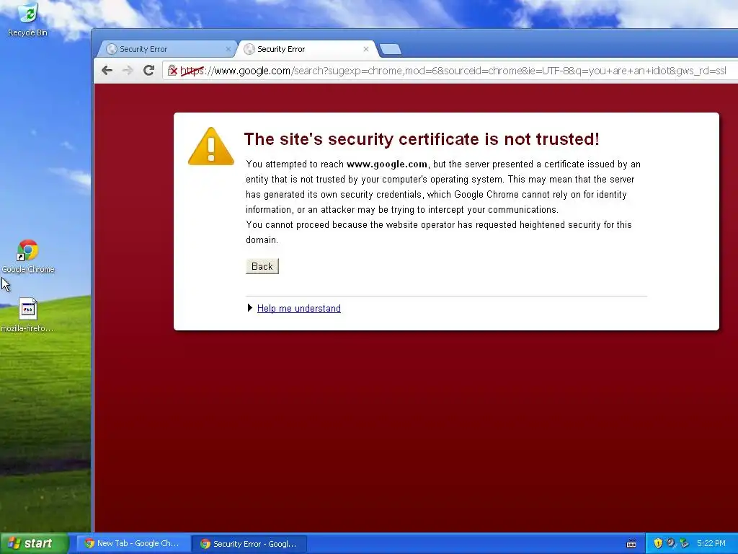Image resolution: width=738 pixels, height=554 pixels.
Task: Switch to New Tab - Google Chrome taskbar item
Action: pos(133,543)
